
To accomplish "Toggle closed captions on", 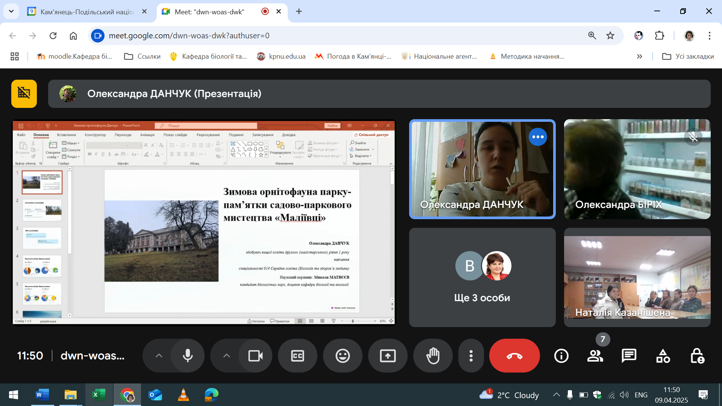I will (x=297, y=356).
